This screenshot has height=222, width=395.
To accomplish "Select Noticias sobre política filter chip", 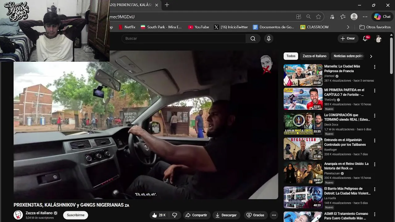I will (349, 56).
